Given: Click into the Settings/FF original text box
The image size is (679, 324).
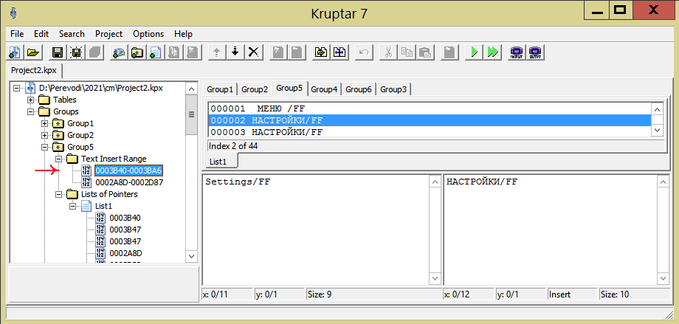Looking at the screenshot, I should point(316,230).
